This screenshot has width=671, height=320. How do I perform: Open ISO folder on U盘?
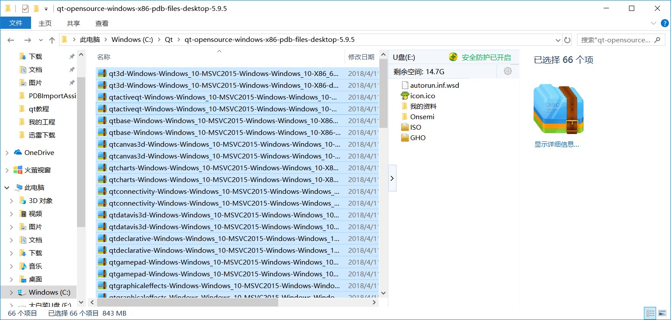tap(411, 127)
